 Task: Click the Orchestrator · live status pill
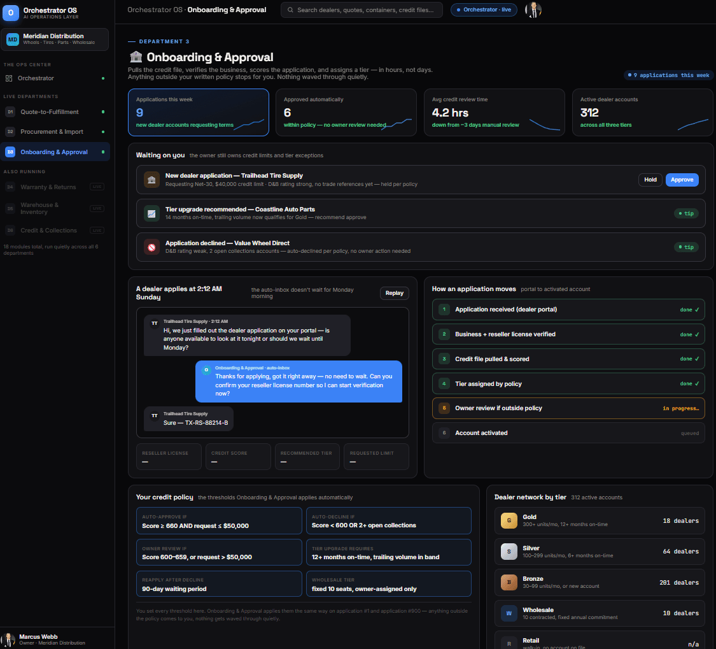click(484, 10)
